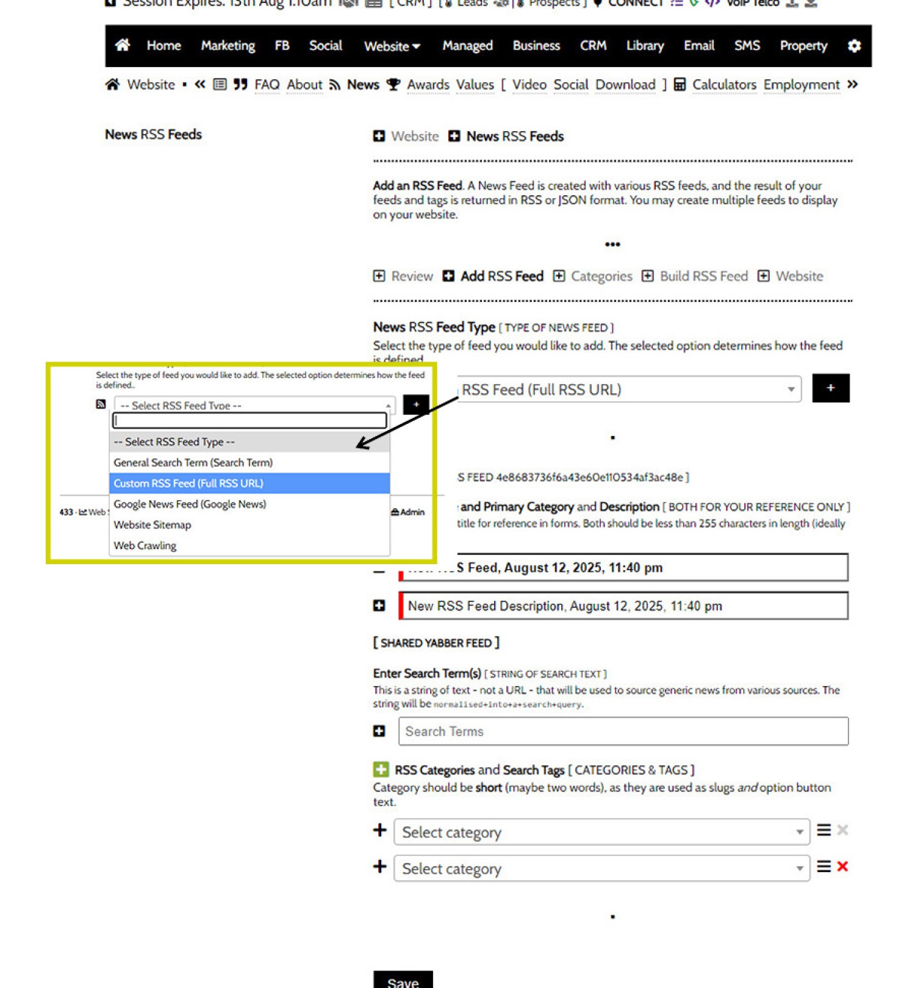Viewport: 915px width, 988px height.
Task: Click the reorder bars icon on first category row
Action: (x=823, y=831)
